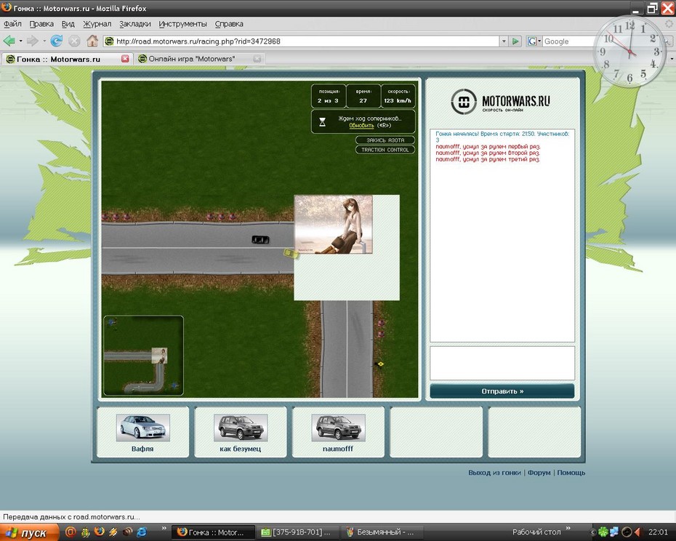
Task: Select the Гонка :: Motorwars.ru tab
Action: coord(66,59)
